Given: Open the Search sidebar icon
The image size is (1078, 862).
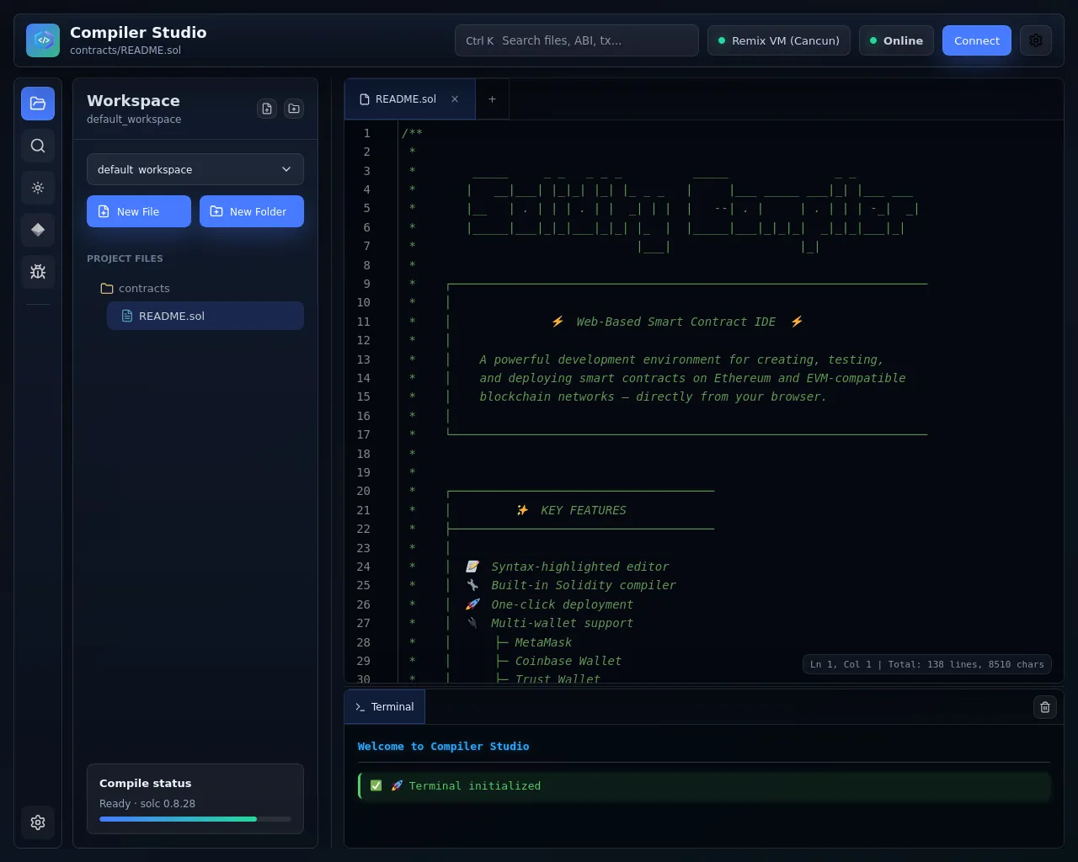Looking at the screenshot, I should click(38, 146).
